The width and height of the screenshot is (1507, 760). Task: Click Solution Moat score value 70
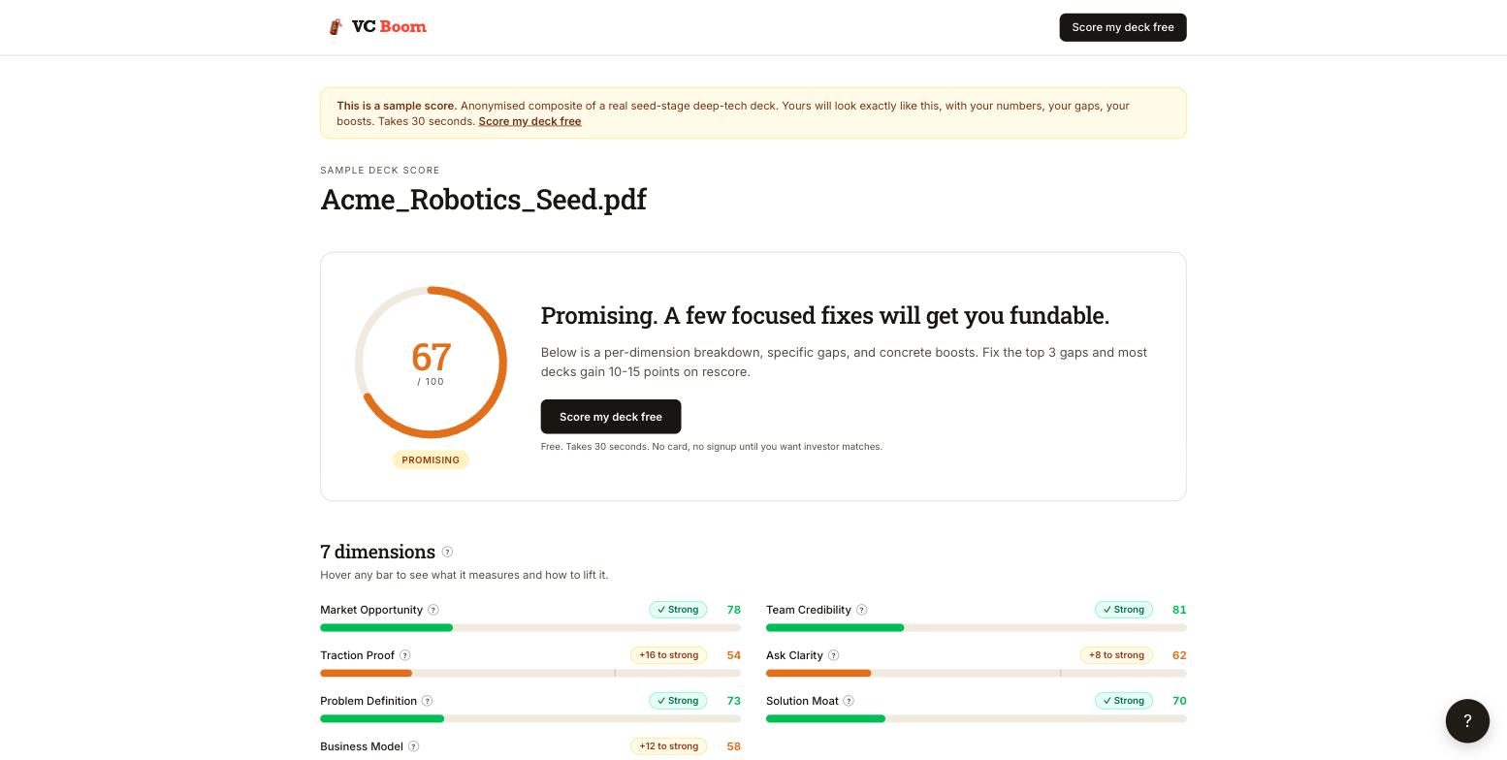1179,701
